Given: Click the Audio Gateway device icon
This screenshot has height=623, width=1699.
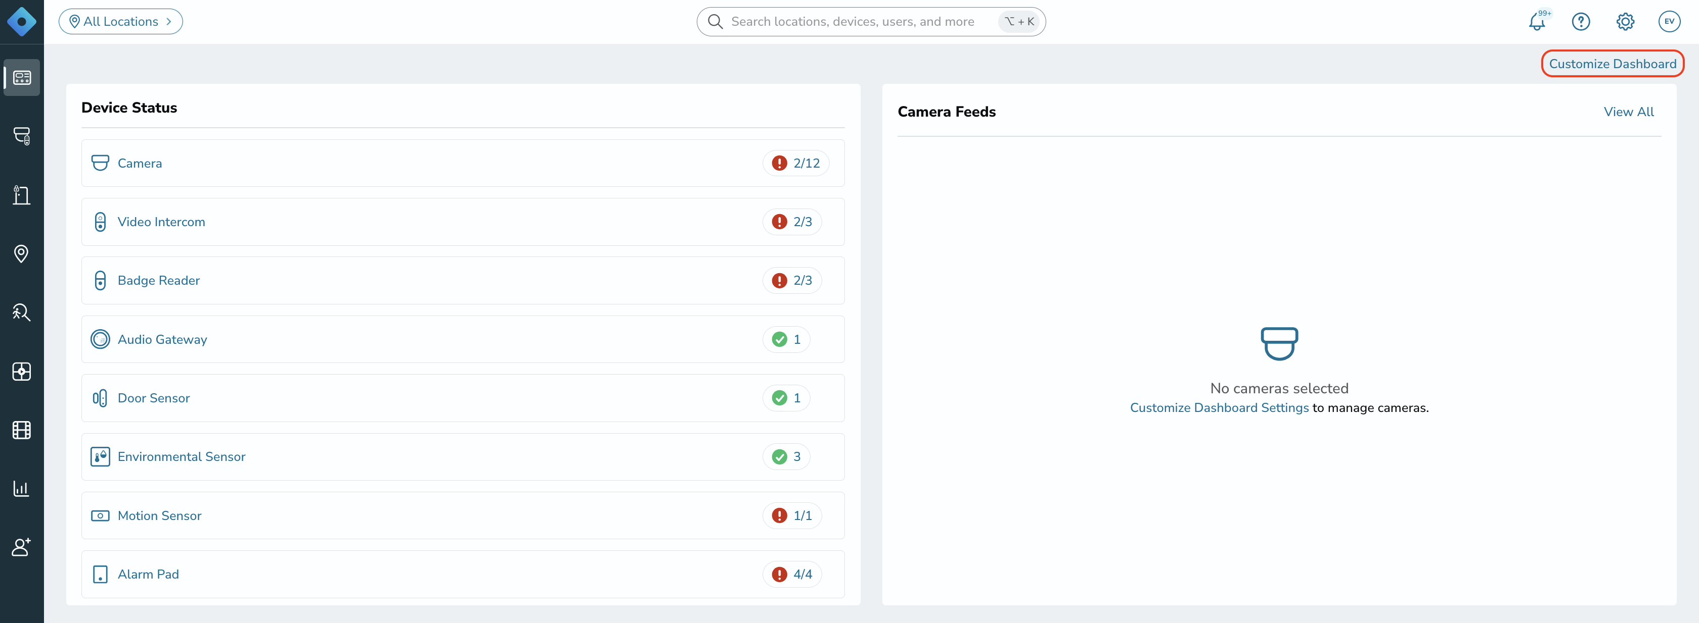Looking at the screenshot, I should [x=100, y=339].
